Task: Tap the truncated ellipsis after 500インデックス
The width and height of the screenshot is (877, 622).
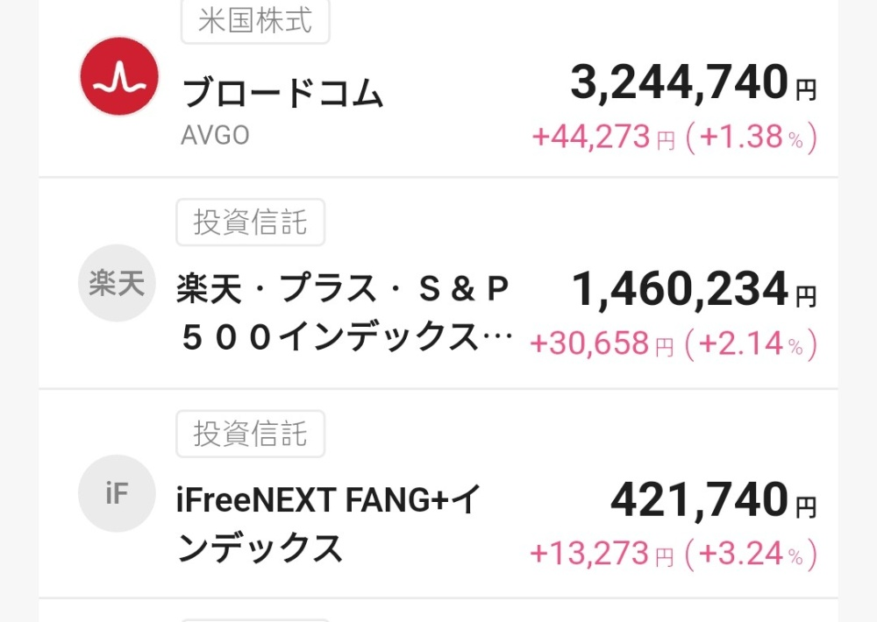Action: click(497, 338)
